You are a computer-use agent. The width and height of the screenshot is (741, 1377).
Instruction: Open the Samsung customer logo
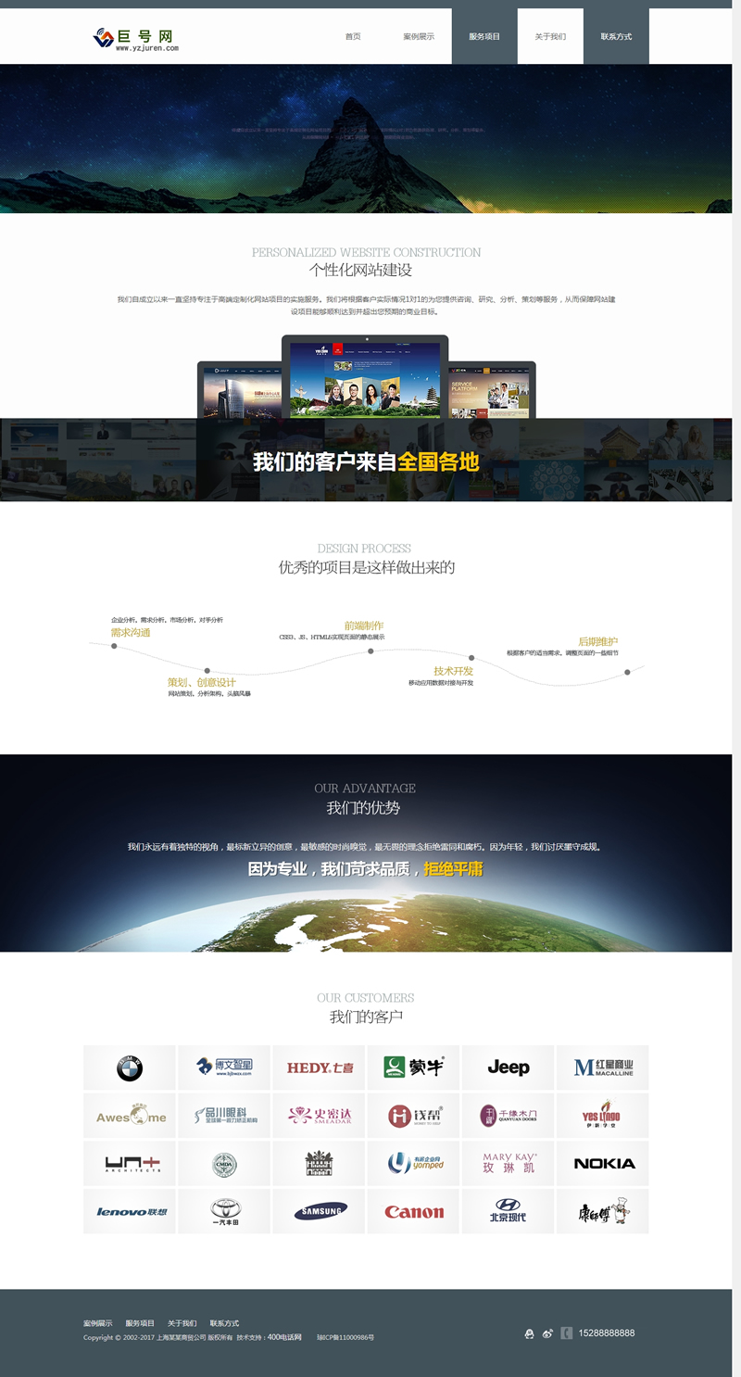pos(319,1212)
